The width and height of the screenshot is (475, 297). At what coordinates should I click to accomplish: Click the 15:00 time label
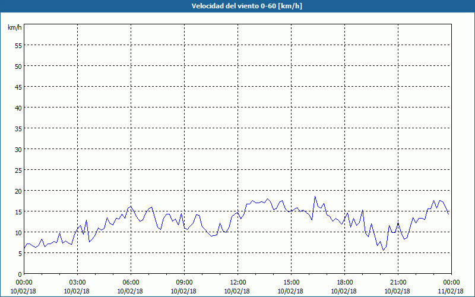tap(291, 283)
